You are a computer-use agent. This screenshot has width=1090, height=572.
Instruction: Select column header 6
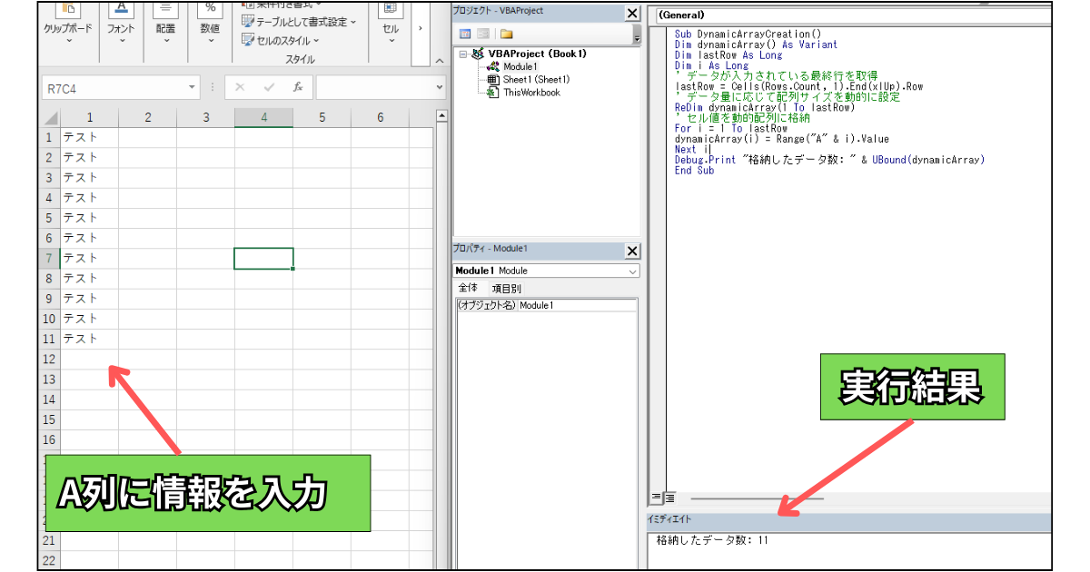coord(380,118)
